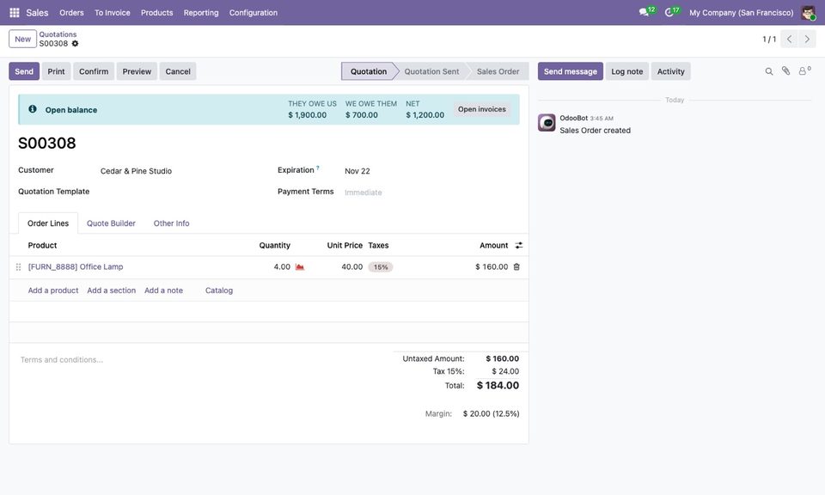825x495 pixels.
Task: Open the chatter search magnifier icon
Action: click(768, 71)
